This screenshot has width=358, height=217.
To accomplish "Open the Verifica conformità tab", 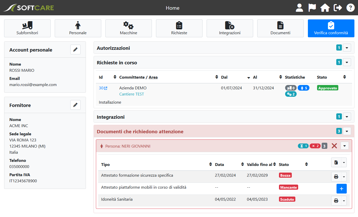I will [x=331, y=28].
